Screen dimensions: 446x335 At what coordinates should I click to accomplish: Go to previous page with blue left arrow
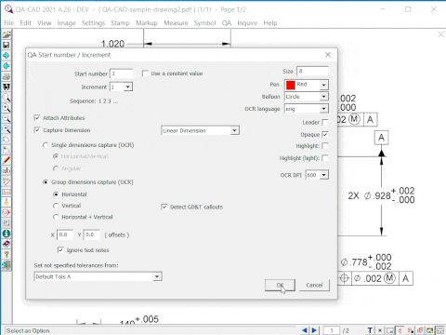click(305, 330)
